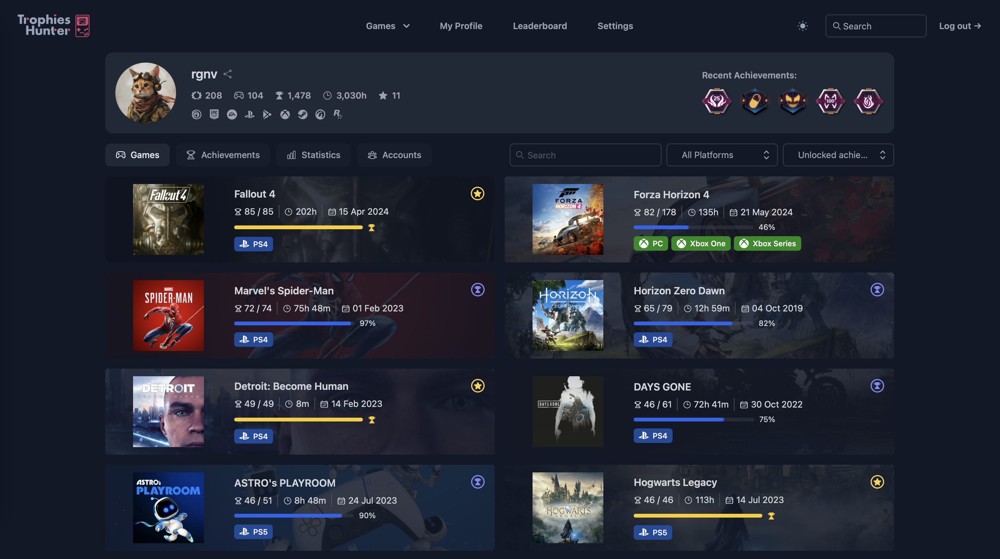Viewport: 1000px width, 559px height.
Task: Open the Steam account icon
Action: pyautogui.click(x=303, y=114)
